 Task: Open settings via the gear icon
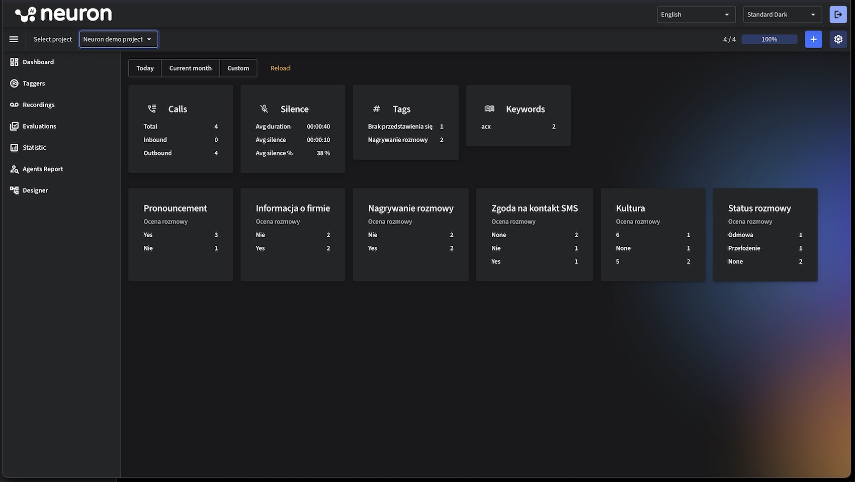coord(838,39)
